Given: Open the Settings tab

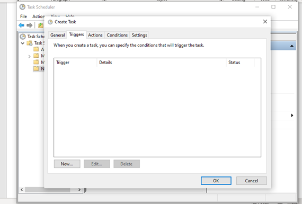Looking at the screenshot, I should pos(139,35).
